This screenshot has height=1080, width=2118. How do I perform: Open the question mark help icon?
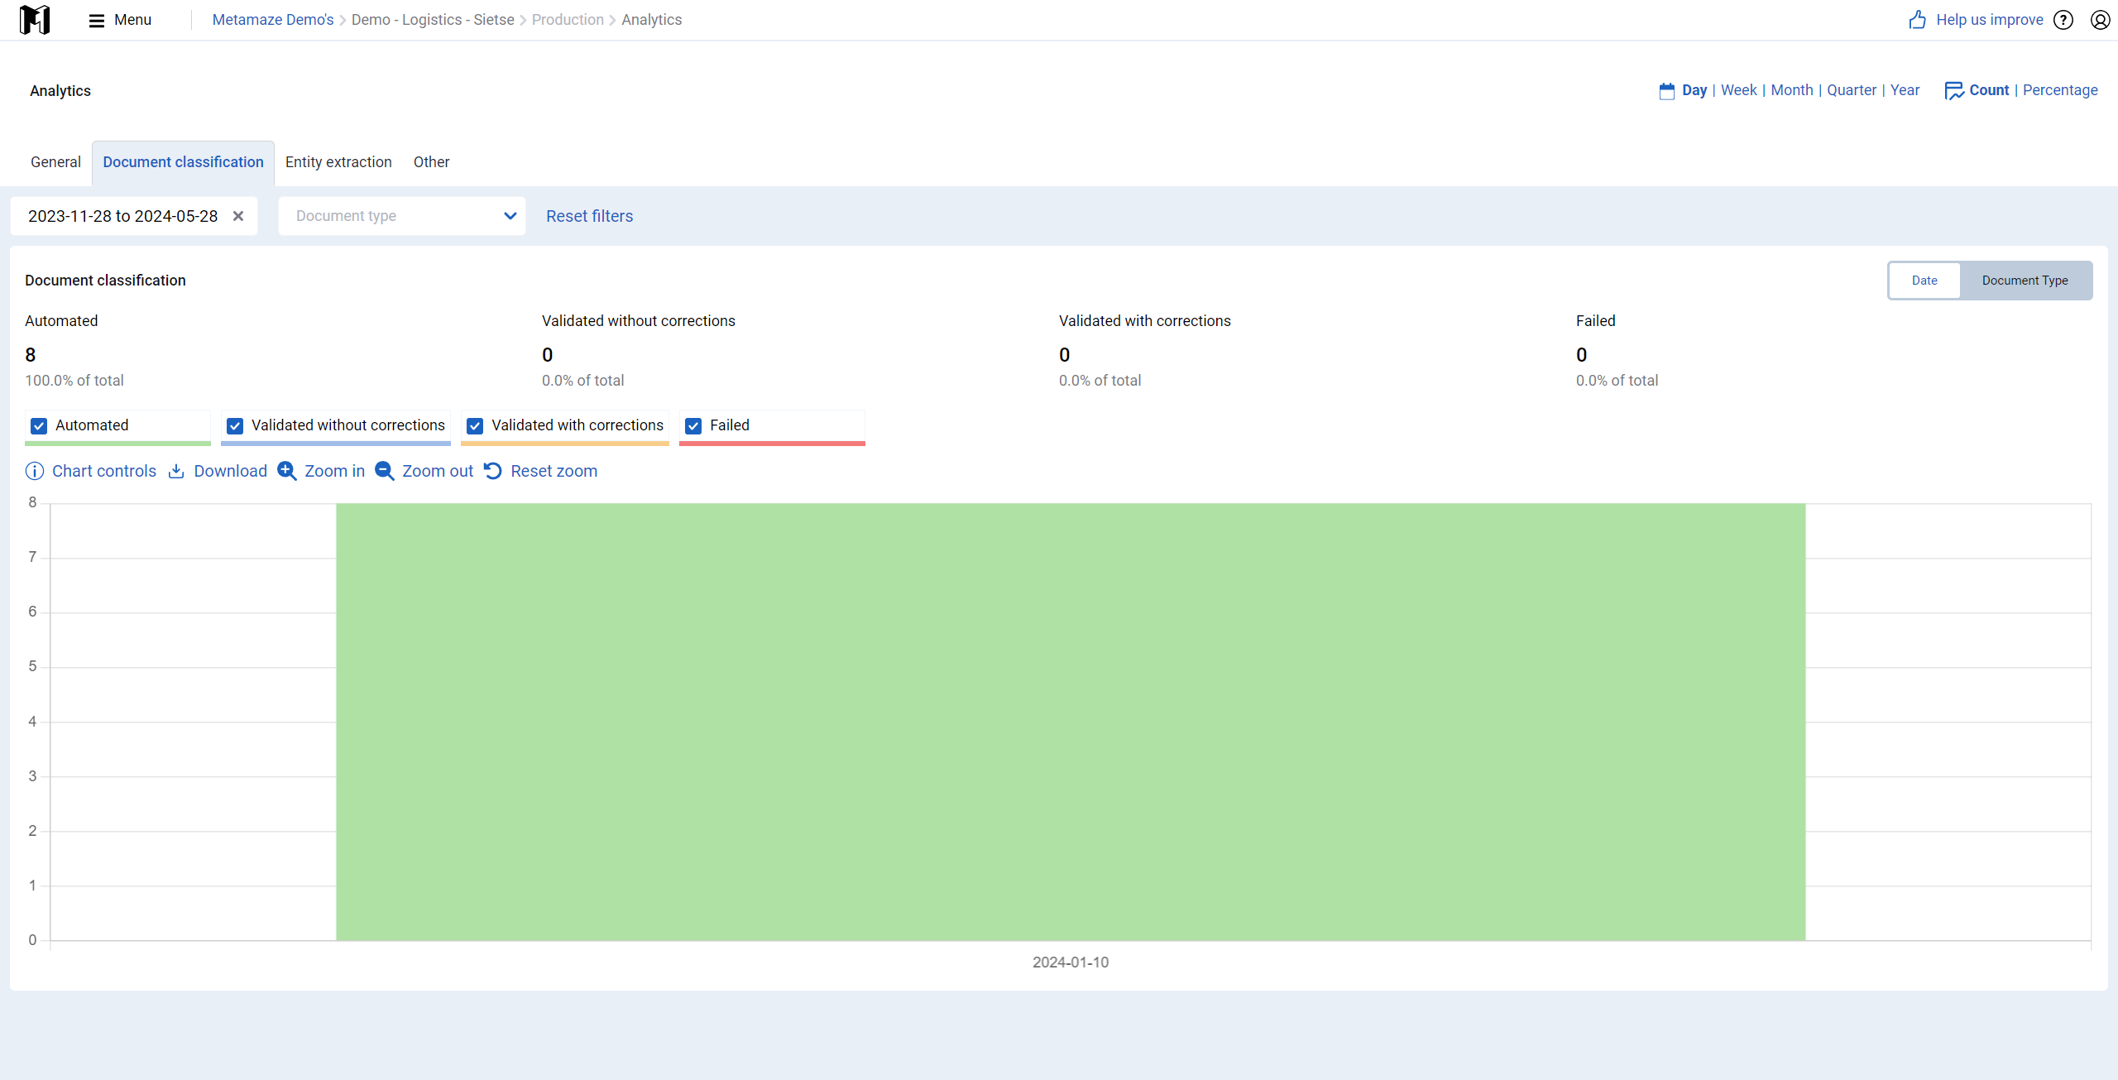2063,20
